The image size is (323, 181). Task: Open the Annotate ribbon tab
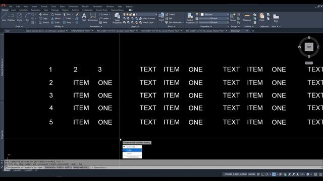tap(23, 10)
